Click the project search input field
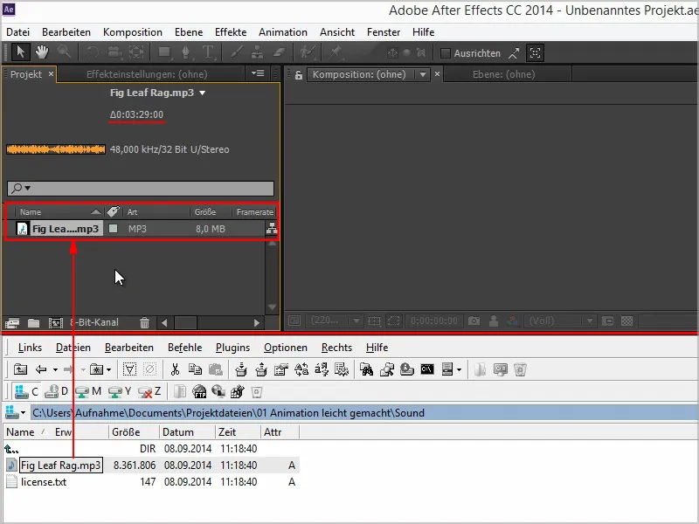Screen dimensions: 699x524 (141, 188)
